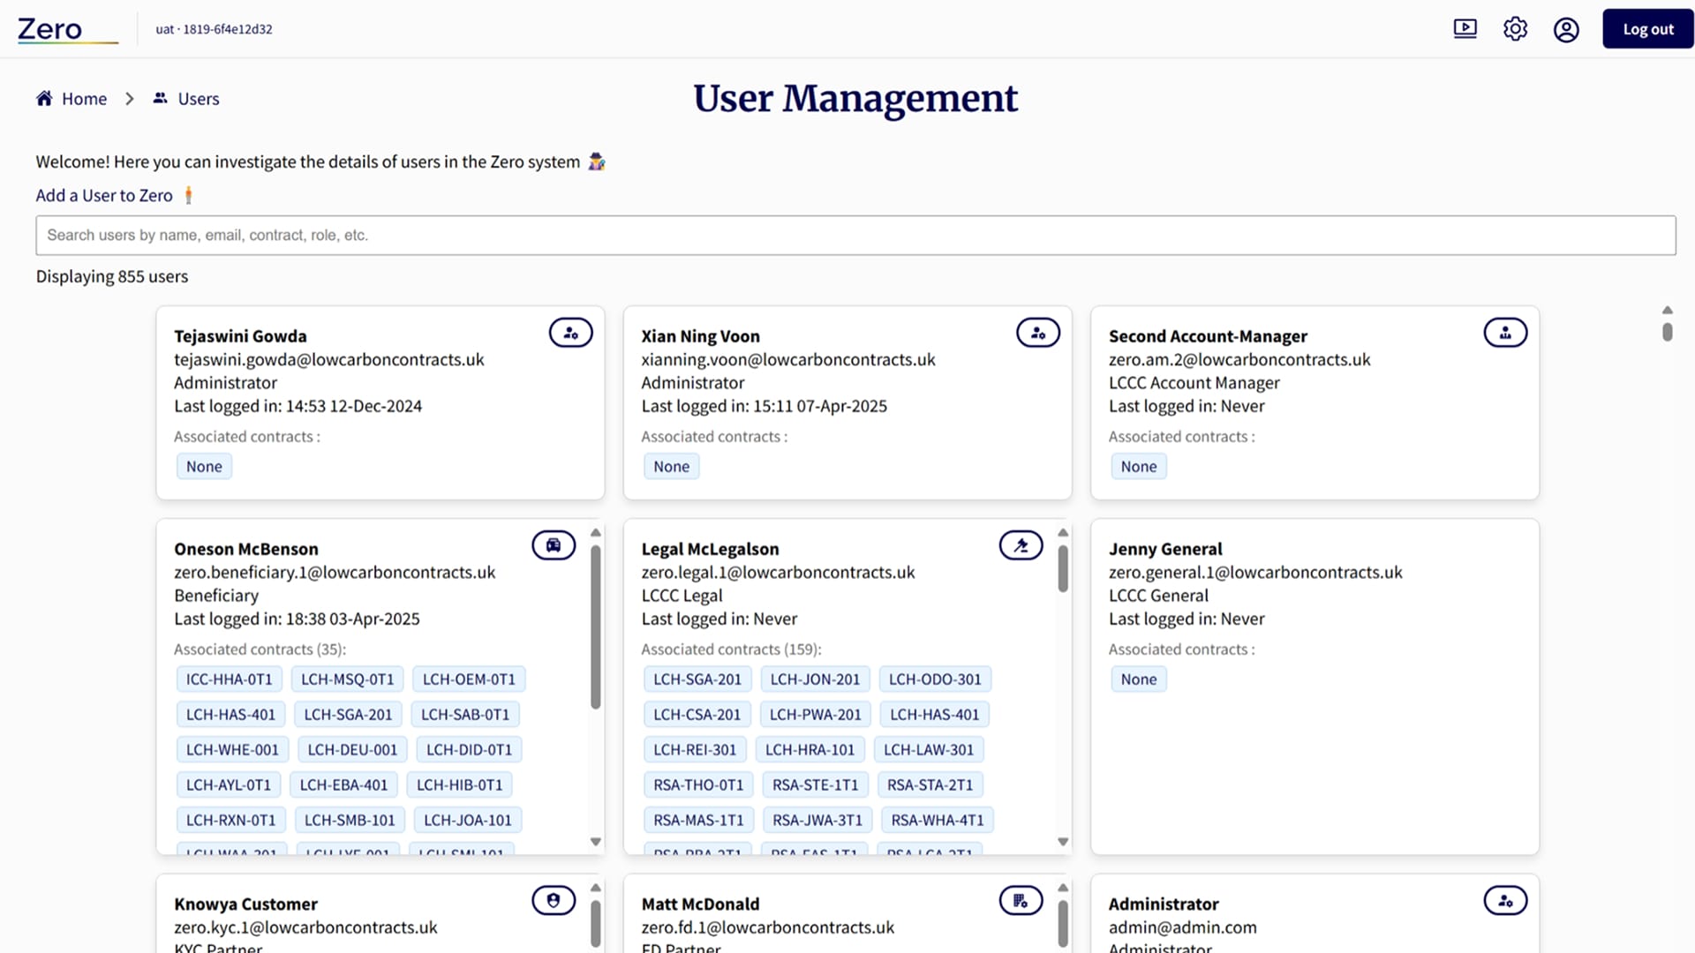This screenshot has height=953, width=1695.
Task: Click Second Account-Manager's role icon
Action: (x=1505, y=333)
